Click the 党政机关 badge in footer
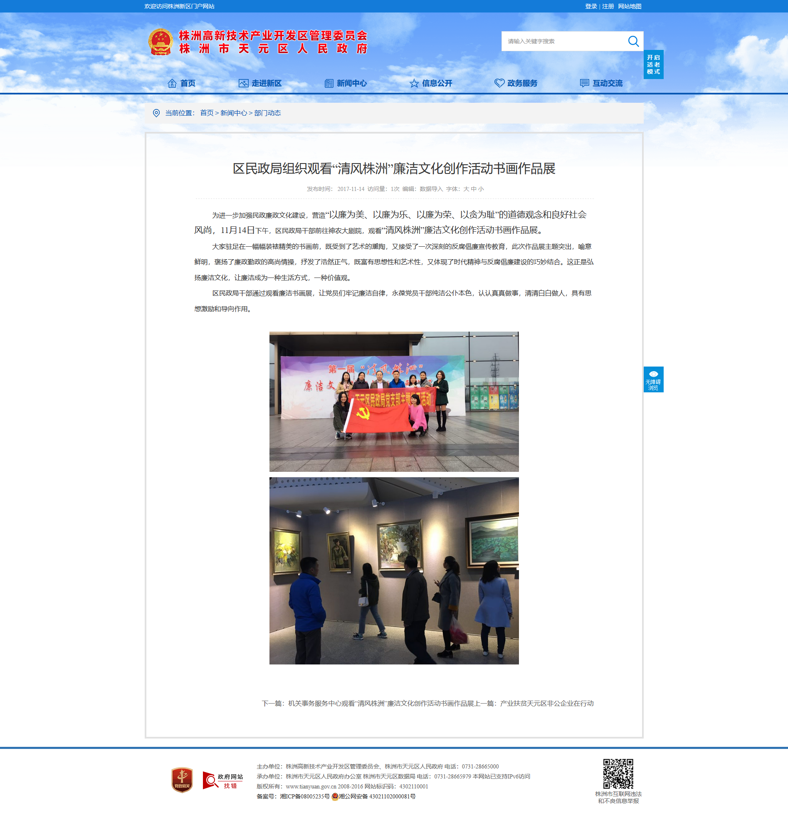This screenshot has width=788, height=813. point(182,780)
